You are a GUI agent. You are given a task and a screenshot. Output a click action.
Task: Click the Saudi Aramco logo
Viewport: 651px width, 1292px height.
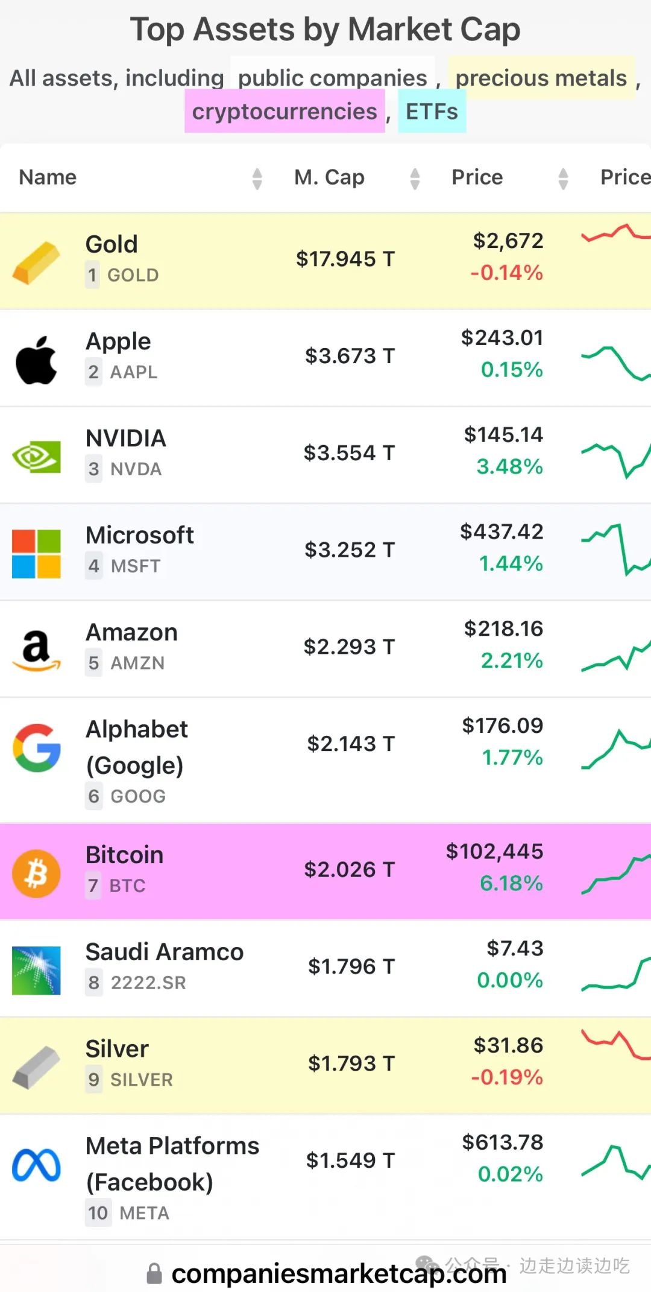(x=36, y=970)
